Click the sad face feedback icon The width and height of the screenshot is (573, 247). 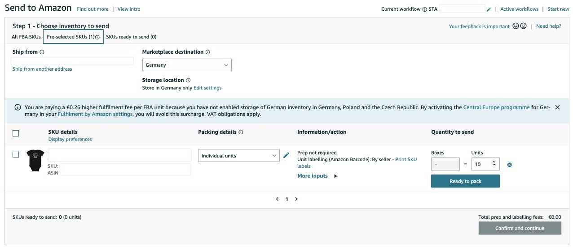(523, 26)
